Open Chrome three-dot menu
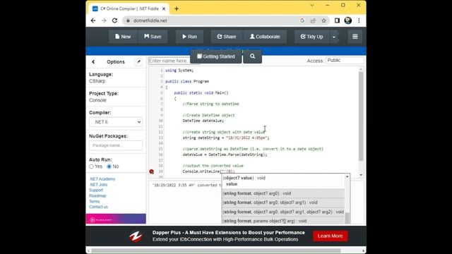 359,20
